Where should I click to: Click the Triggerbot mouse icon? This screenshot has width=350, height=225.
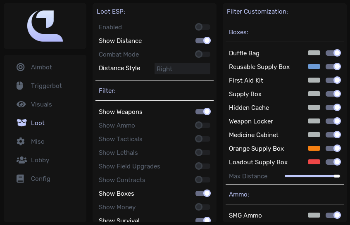coord(20,85)
